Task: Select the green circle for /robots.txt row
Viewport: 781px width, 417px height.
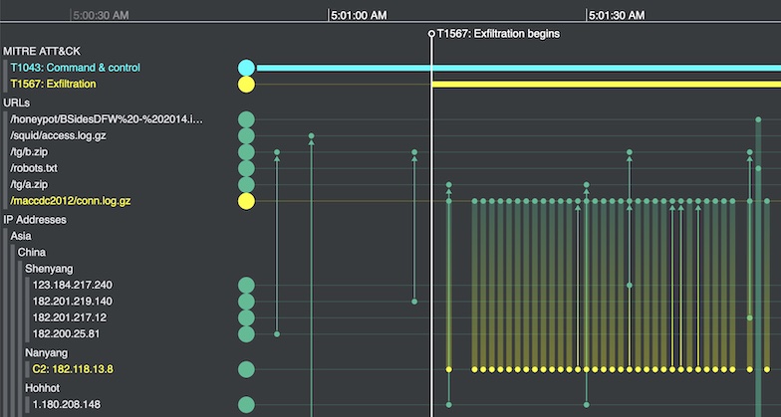Action: point(246,168)
